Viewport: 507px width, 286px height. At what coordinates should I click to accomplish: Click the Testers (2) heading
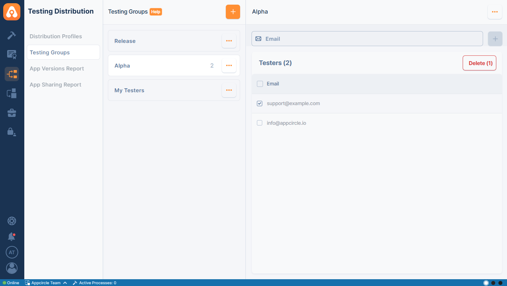pyautogui.click(x=275, y=63)
